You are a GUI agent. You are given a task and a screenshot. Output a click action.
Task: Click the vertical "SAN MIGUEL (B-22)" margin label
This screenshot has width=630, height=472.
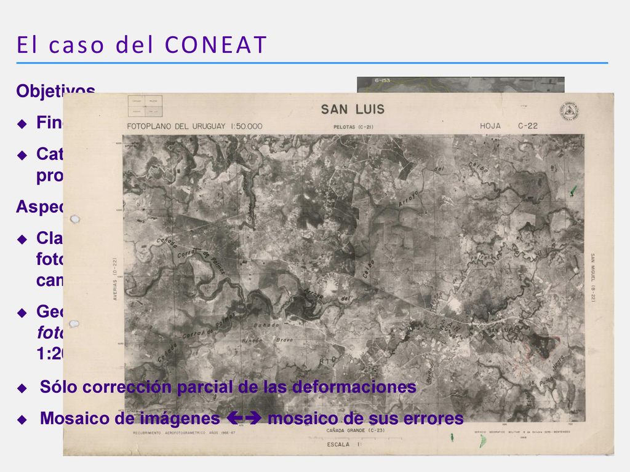(x=592, y=277)
